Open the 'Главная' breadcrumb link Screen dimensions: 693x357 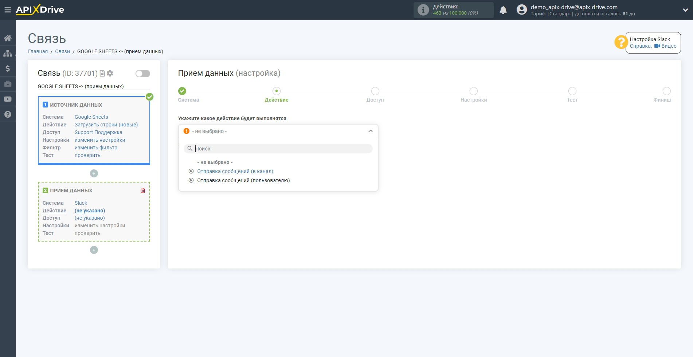[38, 51]
